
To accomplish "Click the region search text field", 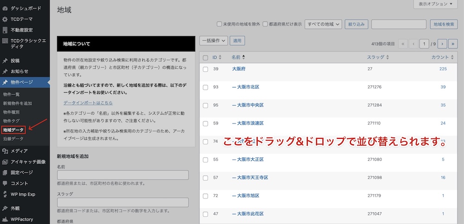I will pyautogui.click(x=399, y=24).
